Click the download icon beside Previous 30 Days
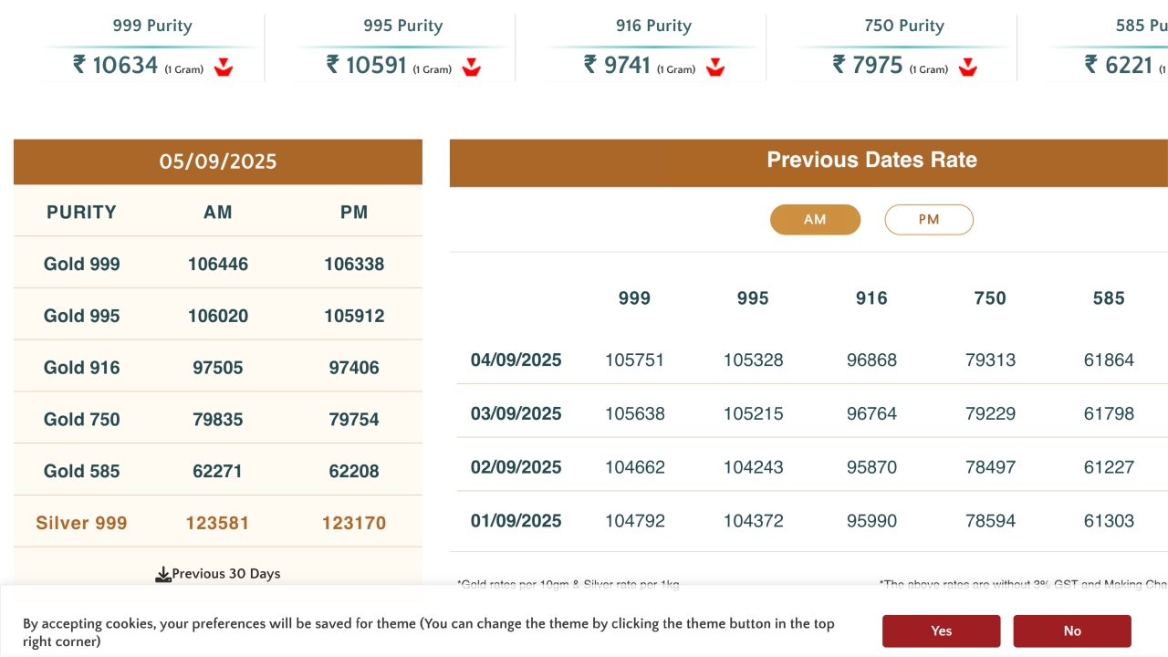This screenshot has height=657, width=1168. pos(163,574)
